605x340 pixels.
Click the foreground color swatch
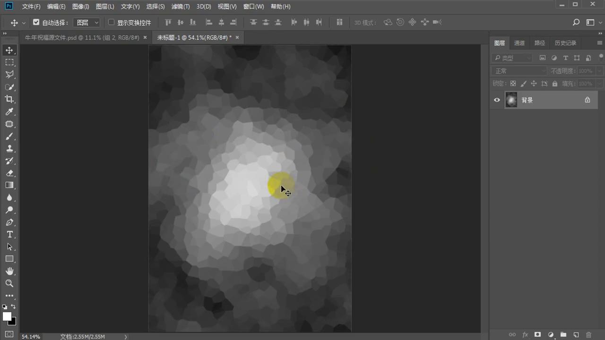coord(7,316)
